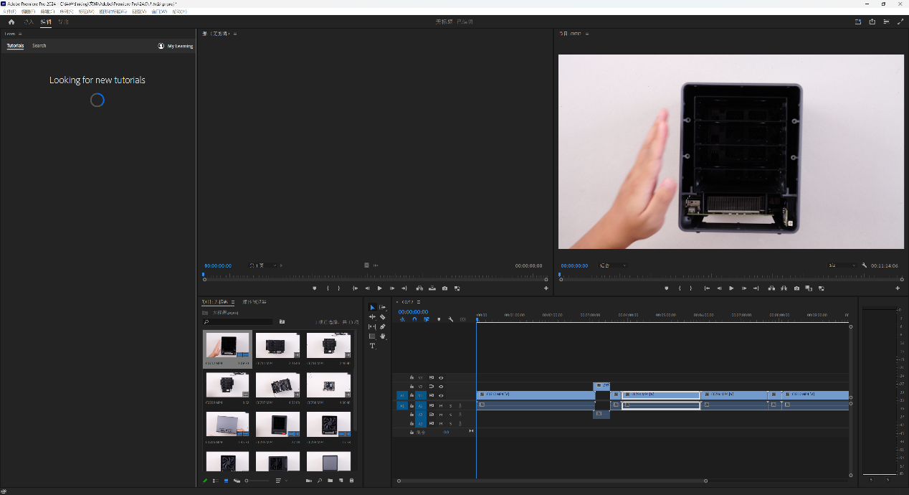The image size is (909, 495).
Task: Toggle eye visibility on video track V1
Action: 441,395
